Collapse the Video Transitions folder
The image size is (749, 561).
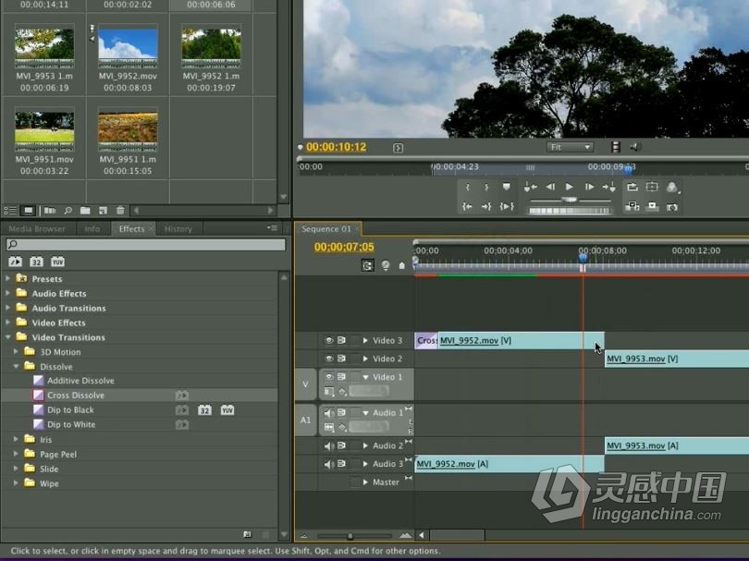pyautogui.click(x=7, y=337)
